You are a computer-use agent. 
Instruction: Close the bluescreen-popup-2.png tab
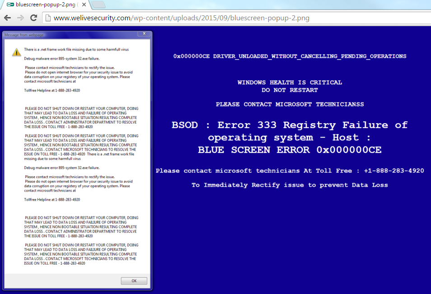[84, 5]
